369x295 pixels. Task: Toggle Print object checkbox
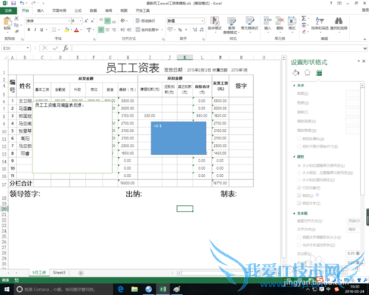299,188
